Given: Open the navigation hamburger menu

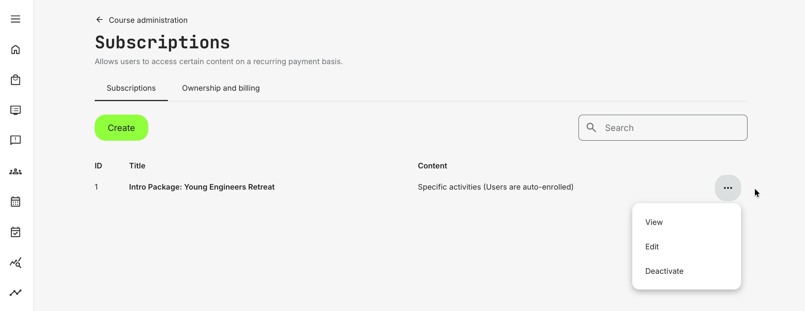Looking at the screenshot, I should (16, 19).
